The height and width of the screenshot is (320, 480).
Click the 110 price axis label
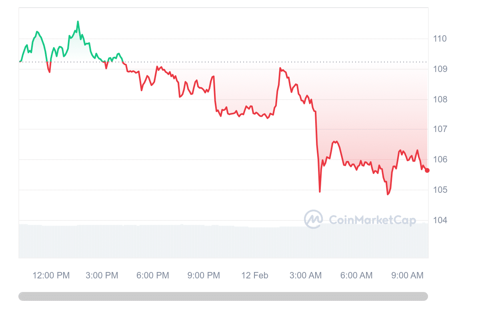tap(440, 39)
